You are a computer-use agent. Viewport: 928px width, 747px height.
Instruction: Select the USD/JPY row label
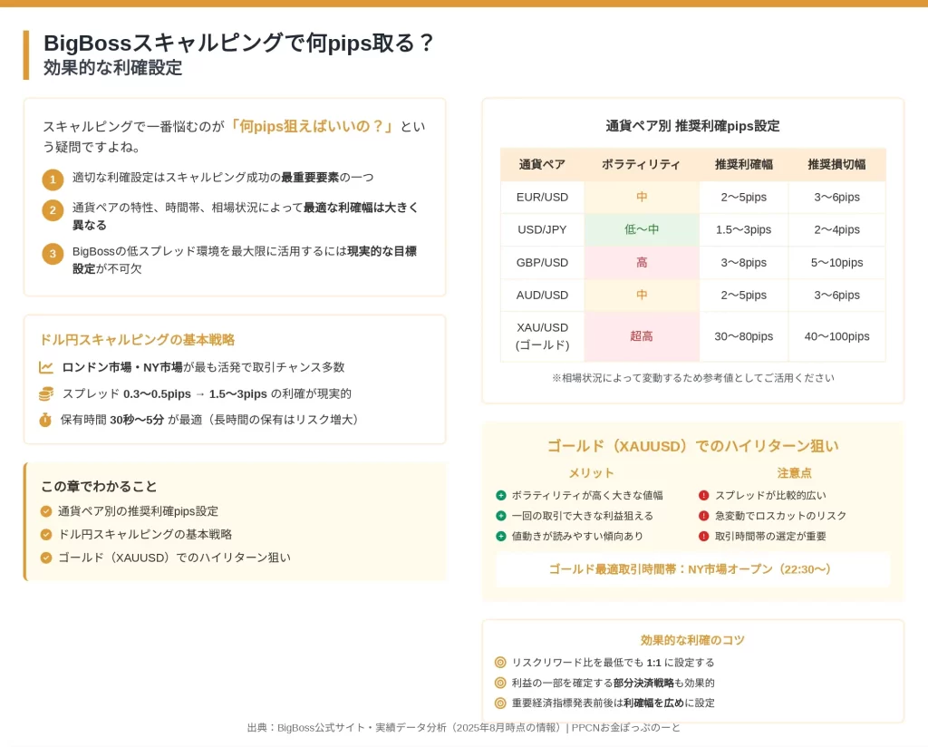pyautogui.click(x=542, y=229)
